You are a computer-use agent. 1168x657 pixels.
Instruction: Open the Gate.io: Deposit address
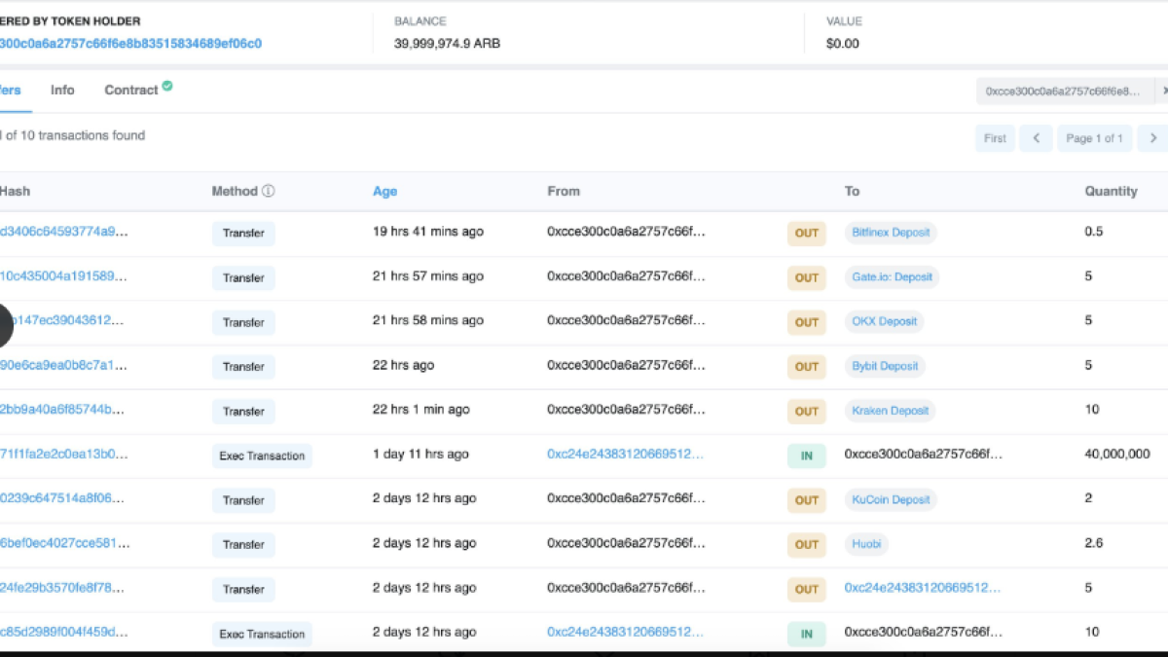892,277
